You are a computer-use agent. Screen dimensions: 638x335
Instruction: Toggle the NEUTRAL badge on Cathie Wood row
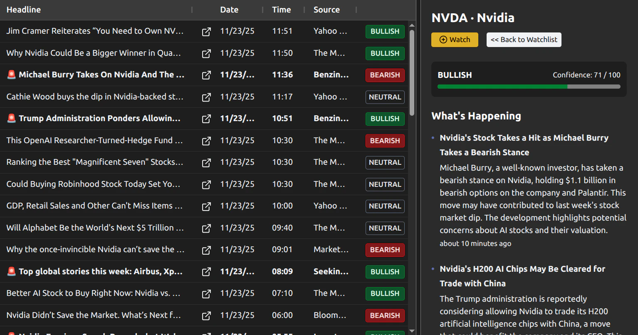click(385, 97)
